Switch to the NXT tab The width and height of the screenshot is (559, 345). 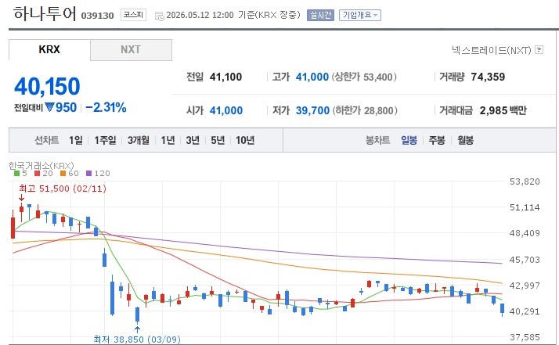click(131, 49)
